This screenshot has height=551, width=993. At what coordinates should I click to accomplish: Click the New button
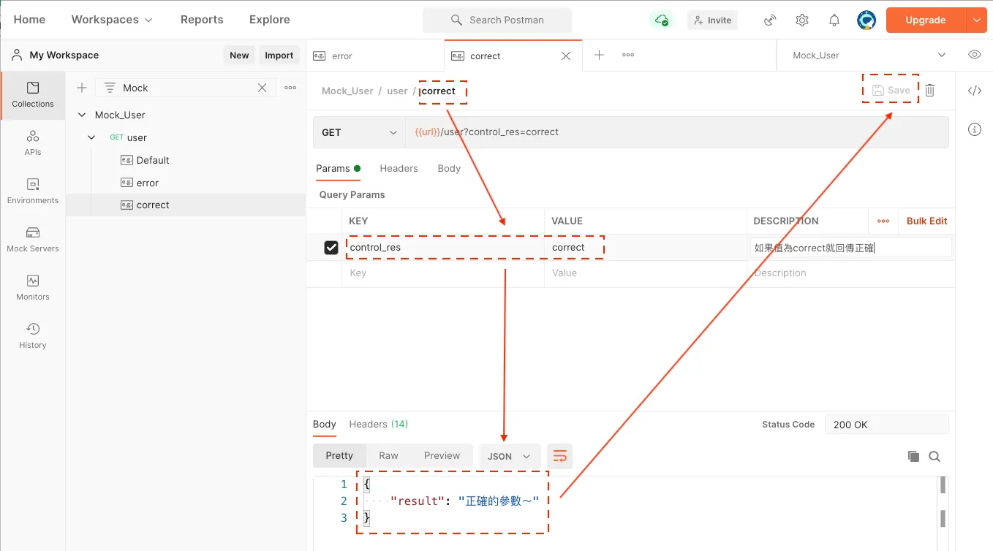pos(239,55)
